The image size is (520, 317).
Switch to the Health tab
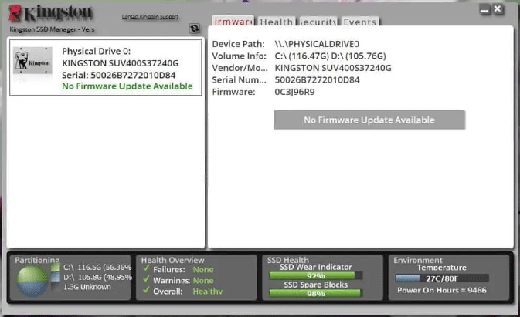coord(277,22)
